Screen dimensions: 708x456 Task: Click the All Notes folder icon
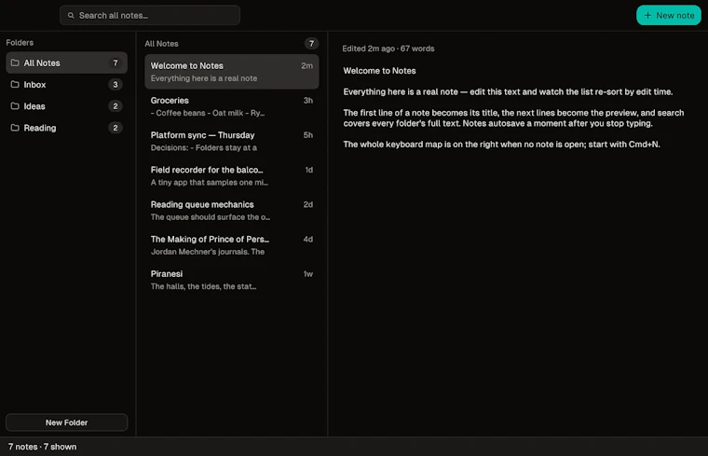[15, 62]
